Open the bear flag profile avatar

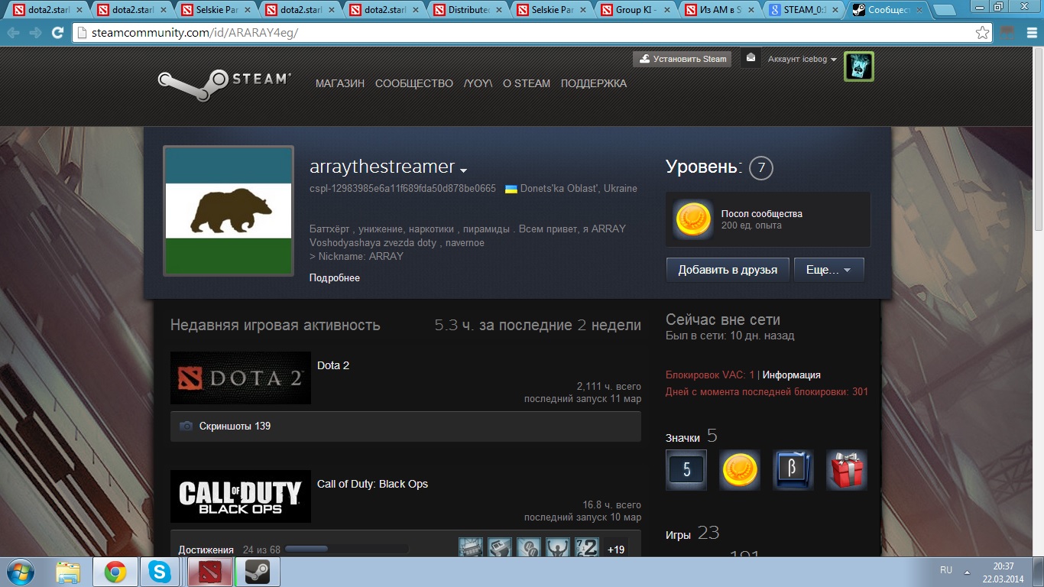[229, 211]
